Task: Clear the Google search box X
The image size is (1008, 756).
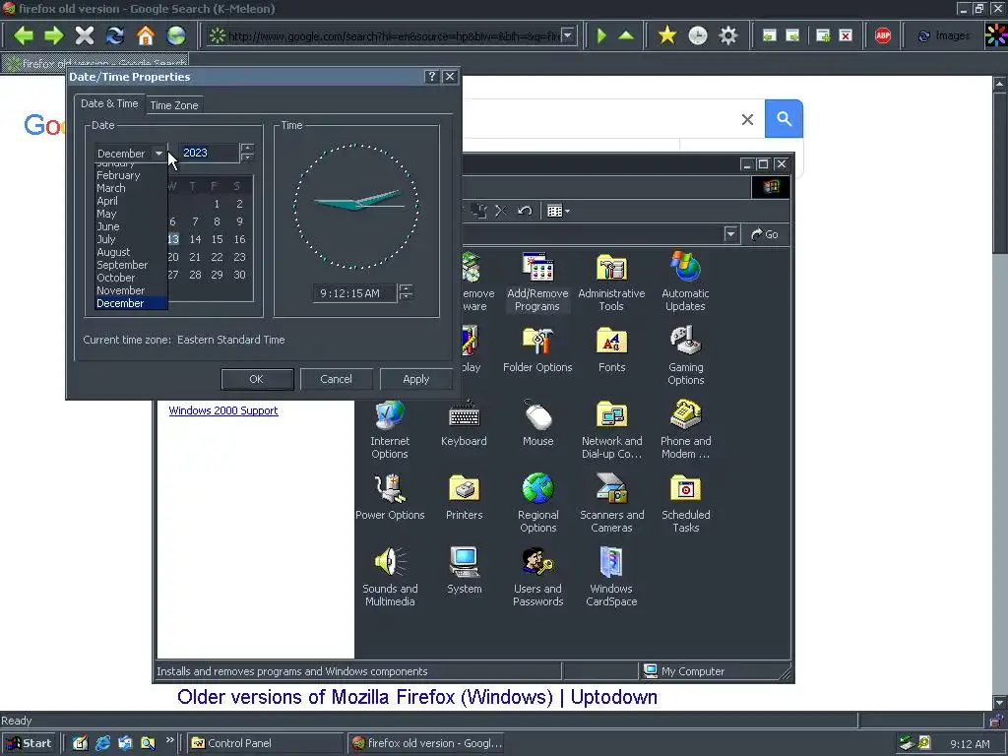Action: coord(747,119)
